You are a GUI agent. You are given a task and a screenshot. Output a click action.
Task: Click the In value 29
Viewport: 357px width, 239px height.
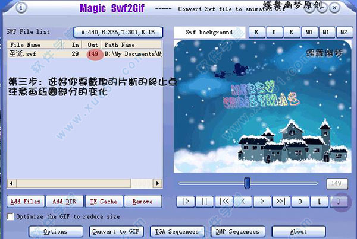[x=75, y=54]
